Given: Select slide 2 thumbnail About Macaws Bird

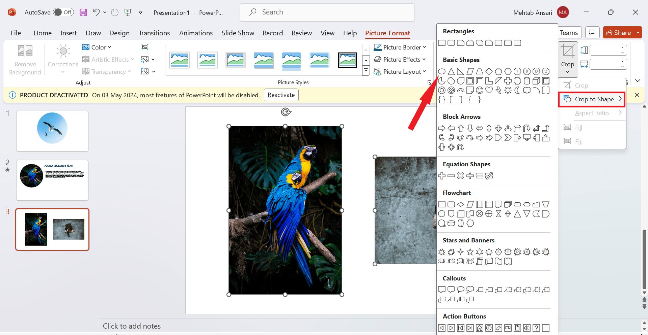Looking at the screenshot, I should point(52,180).
